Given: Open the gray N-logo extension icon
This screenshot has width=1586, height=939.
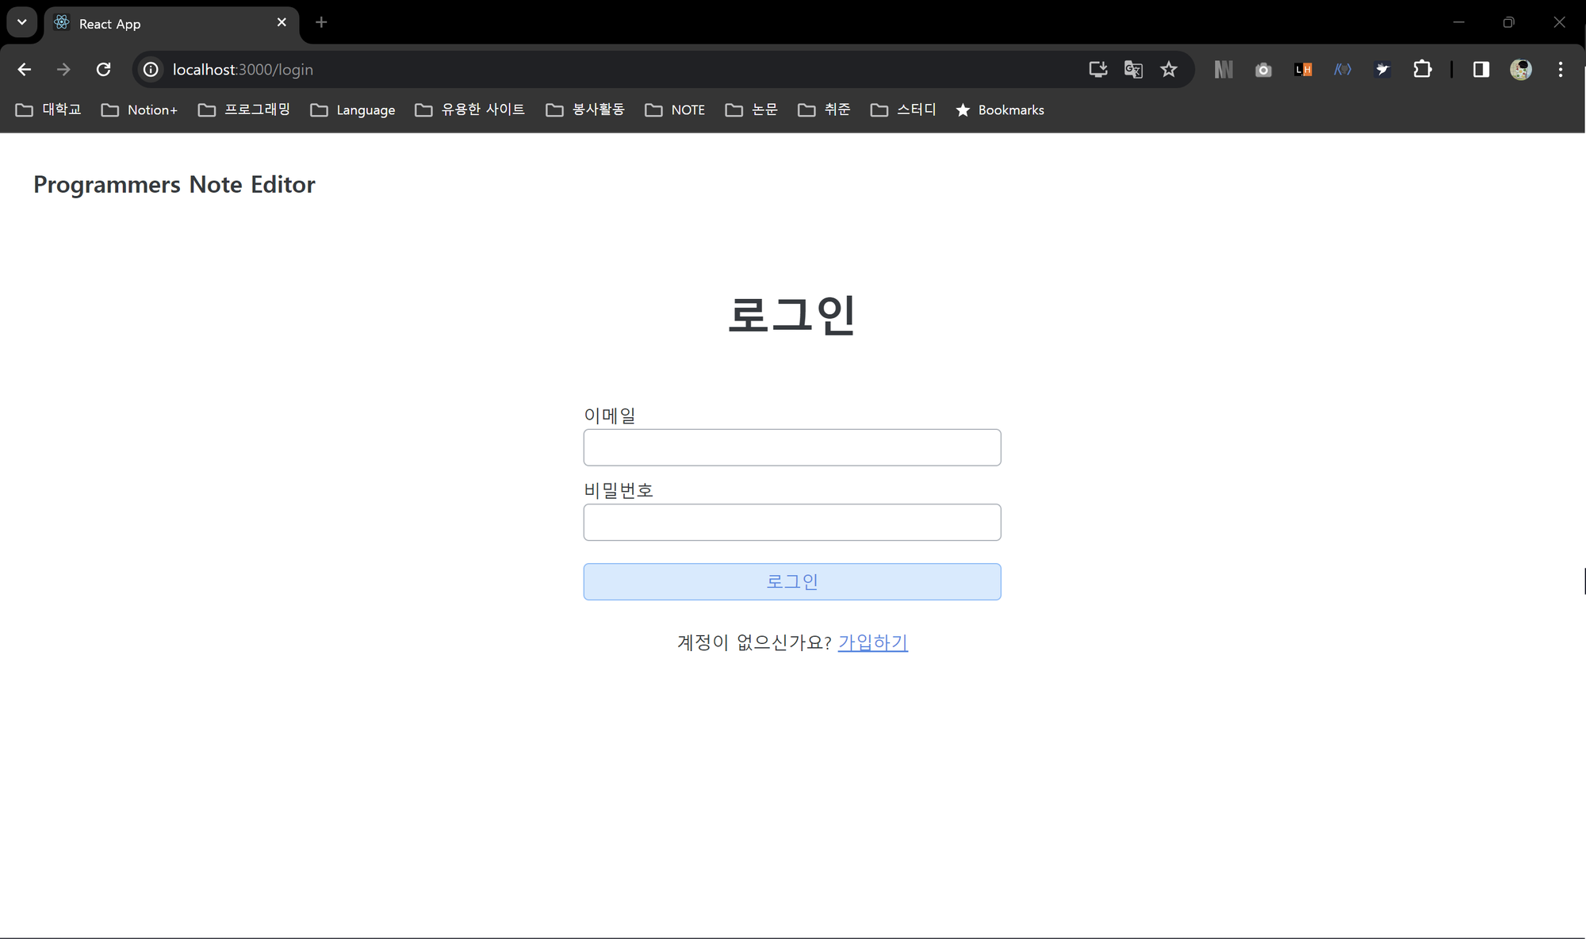Looking at the screenshot, I should click(x=1224, y=70).
